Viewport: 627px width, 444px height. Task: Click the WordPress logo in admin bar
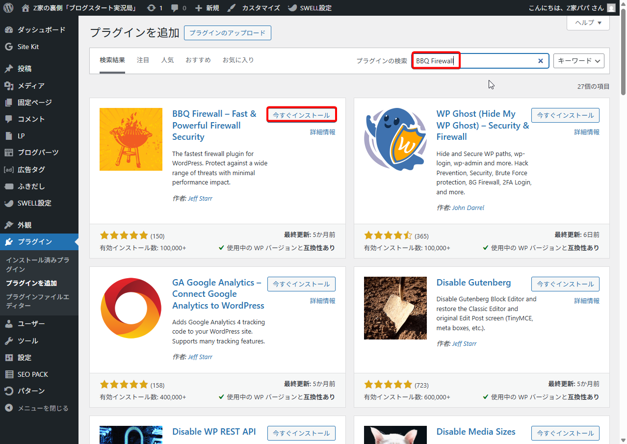8,8
